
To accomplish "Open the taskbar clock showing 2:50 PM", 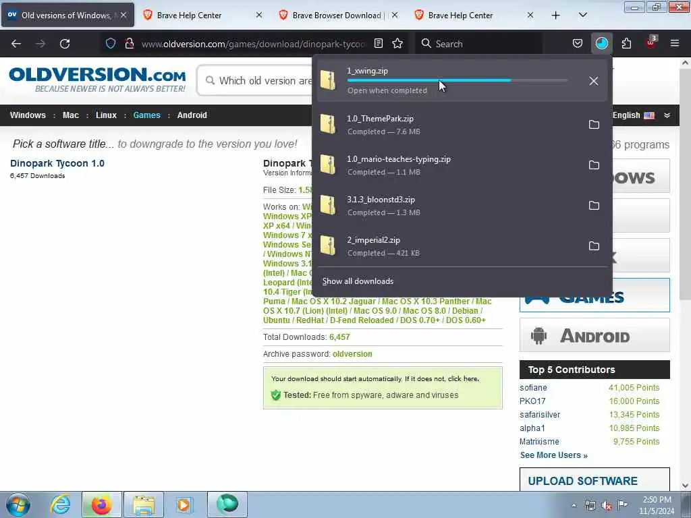I will point(657,505).
